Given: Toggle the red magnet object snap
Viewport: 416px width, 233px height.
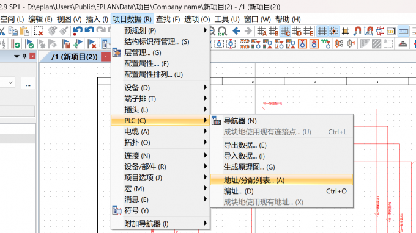Looking at the screenshot, I should coord(357,31).
